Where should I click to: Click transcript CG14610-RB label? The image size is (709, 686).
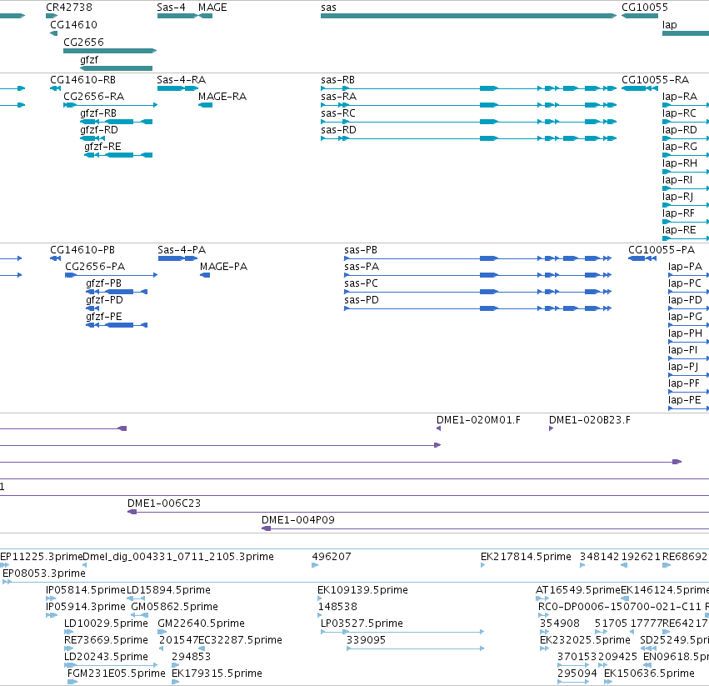82,80
